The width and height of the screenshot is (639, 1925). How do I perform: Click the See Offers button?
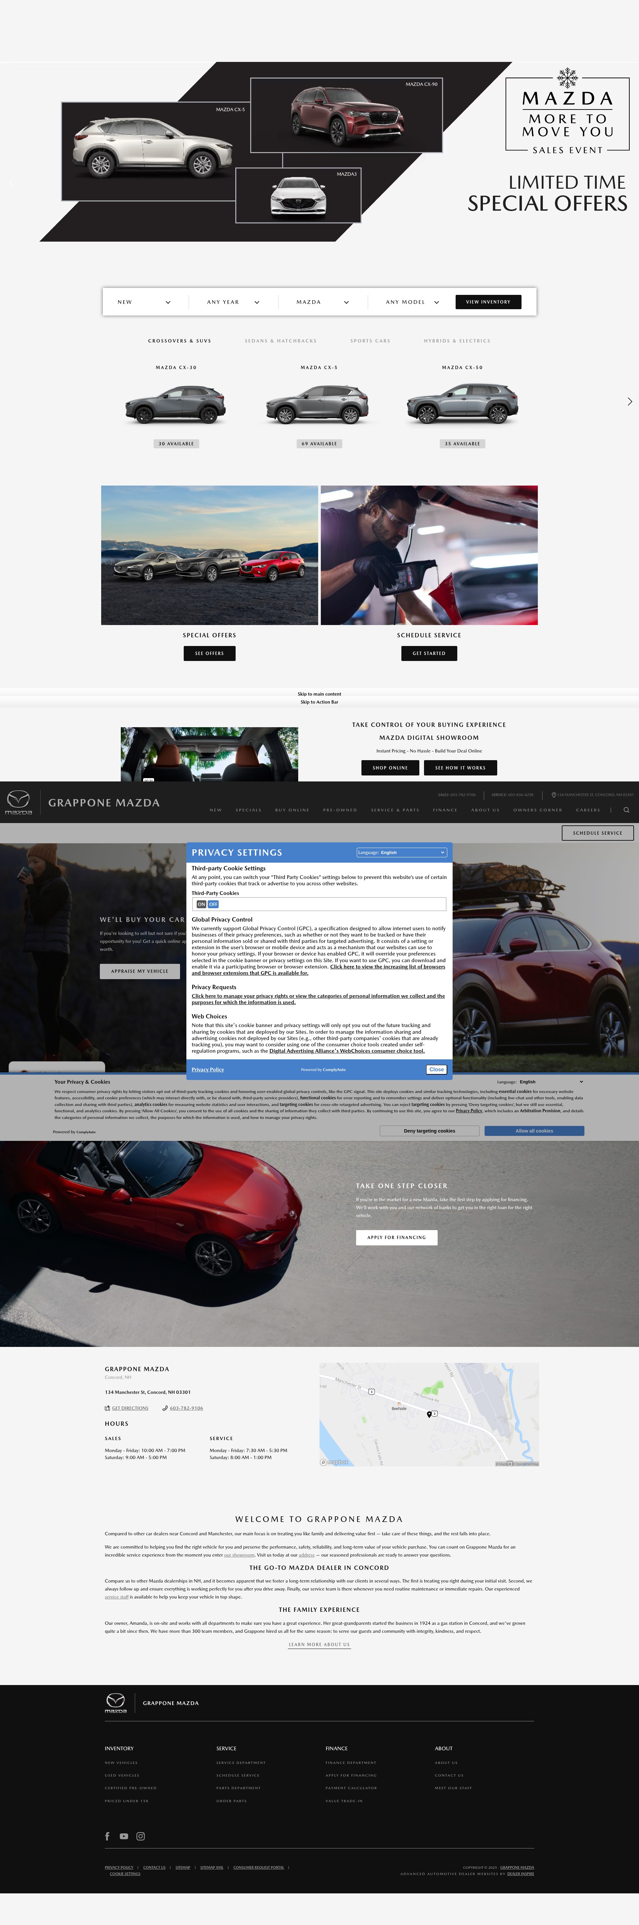(x=209, y=653)
